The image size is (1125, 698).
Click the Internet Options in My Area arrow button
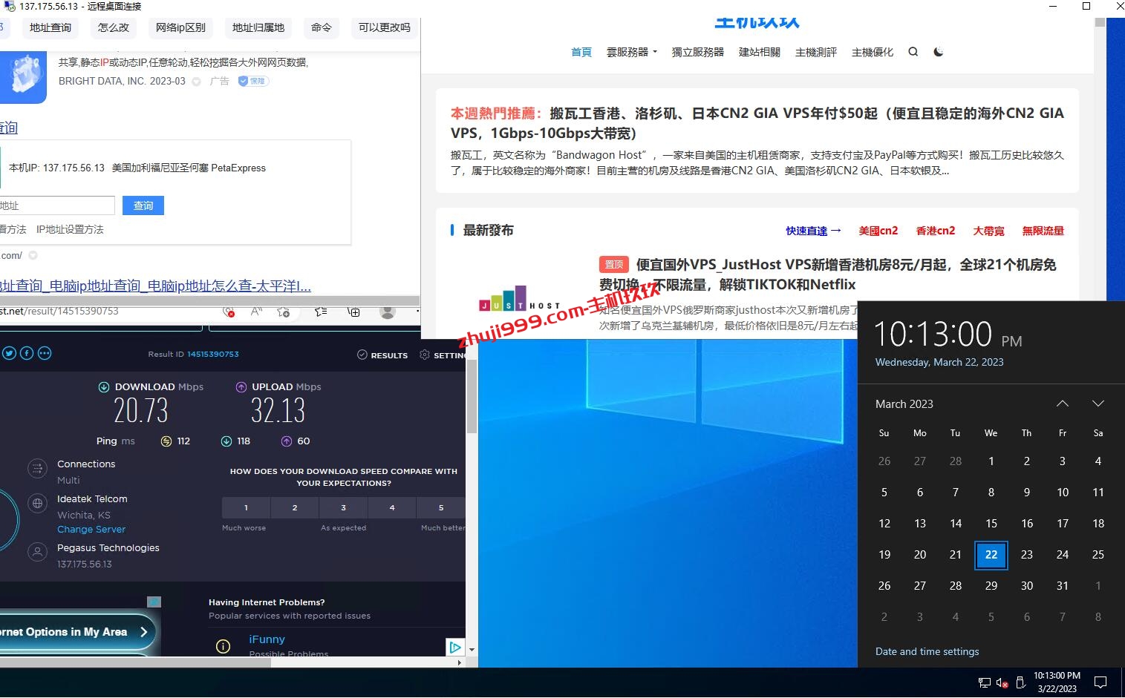click(143, 632)
